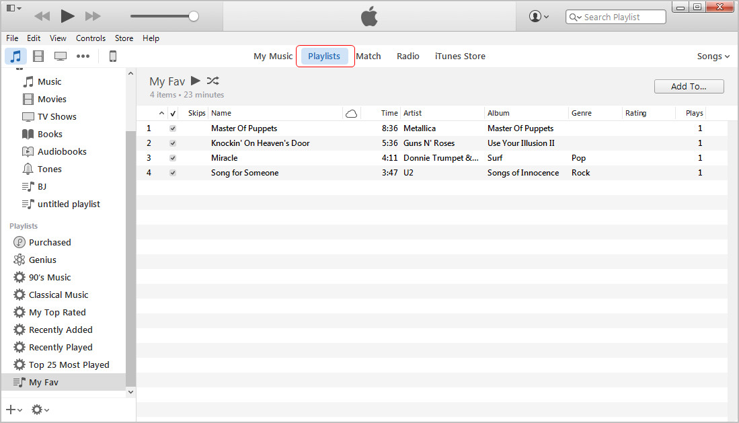739x423 pixels.
Task: Open the iTunes Store tab
Action: pos(460,56)
